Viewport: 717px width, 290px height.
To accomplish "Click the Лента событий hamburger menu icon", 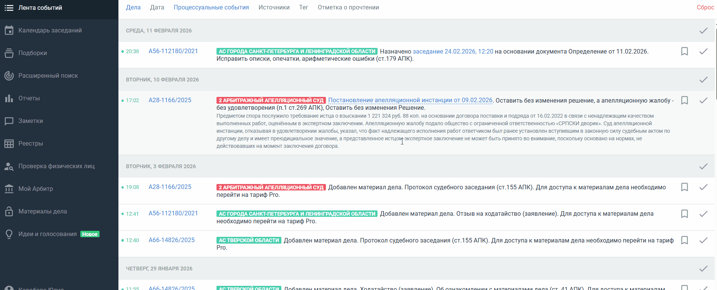I will (x=9, y=8).
